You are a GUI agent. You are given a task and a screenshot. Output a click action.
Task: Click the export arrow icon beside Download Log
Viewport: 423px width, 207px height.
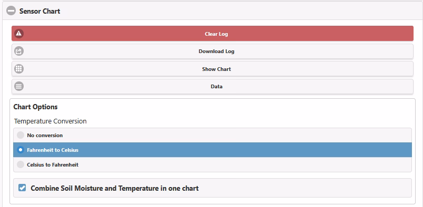(19, 51)
